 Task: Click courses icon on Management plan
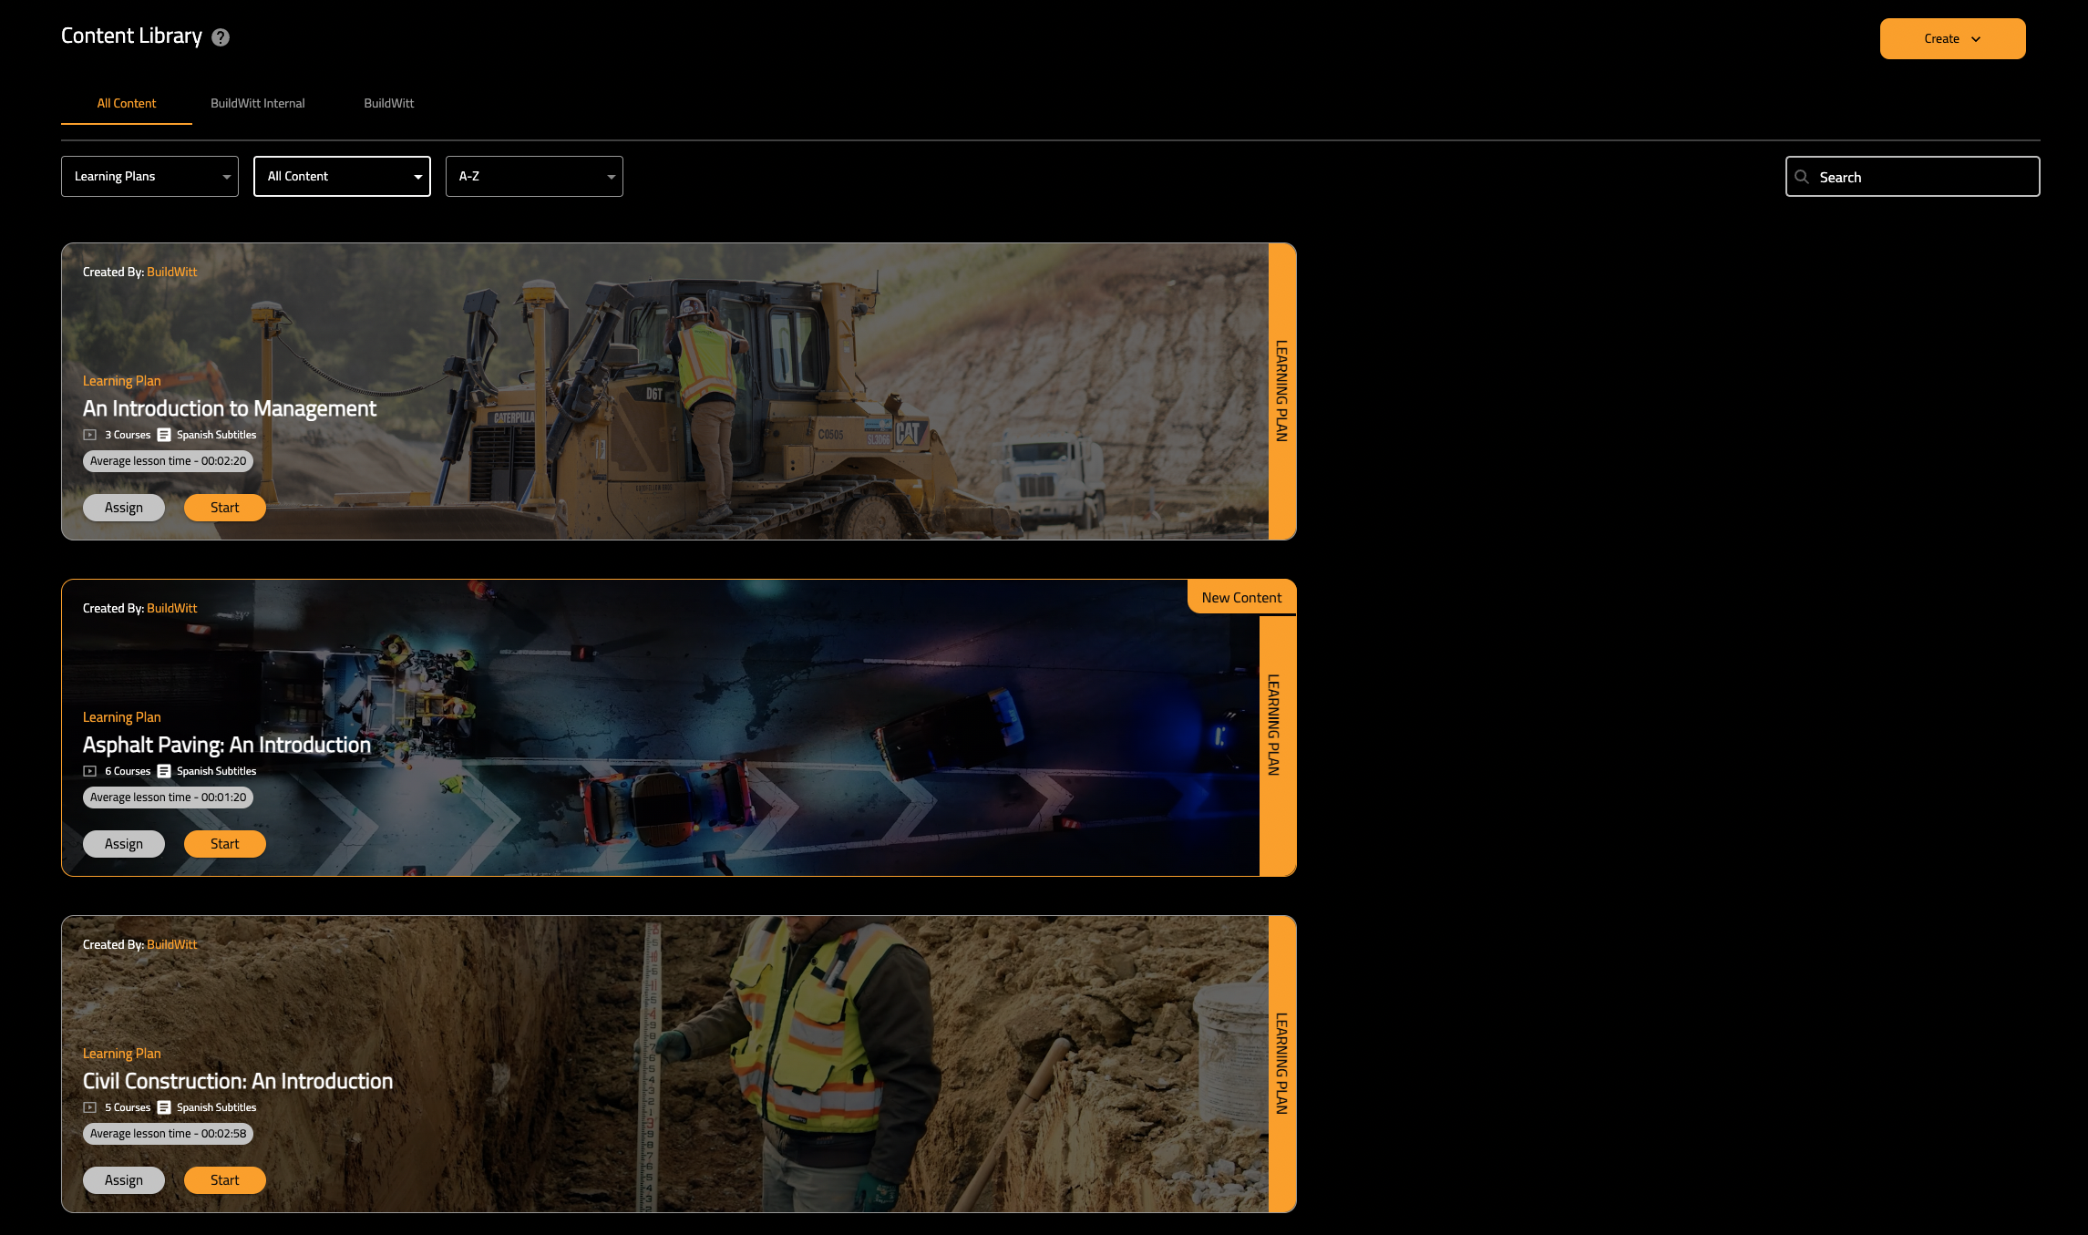90,435
